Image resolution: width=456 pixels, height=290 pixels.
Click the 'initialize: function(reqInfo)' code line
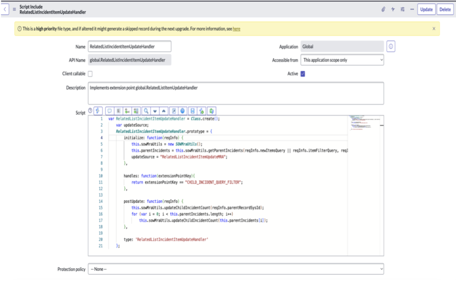point(154,138)
